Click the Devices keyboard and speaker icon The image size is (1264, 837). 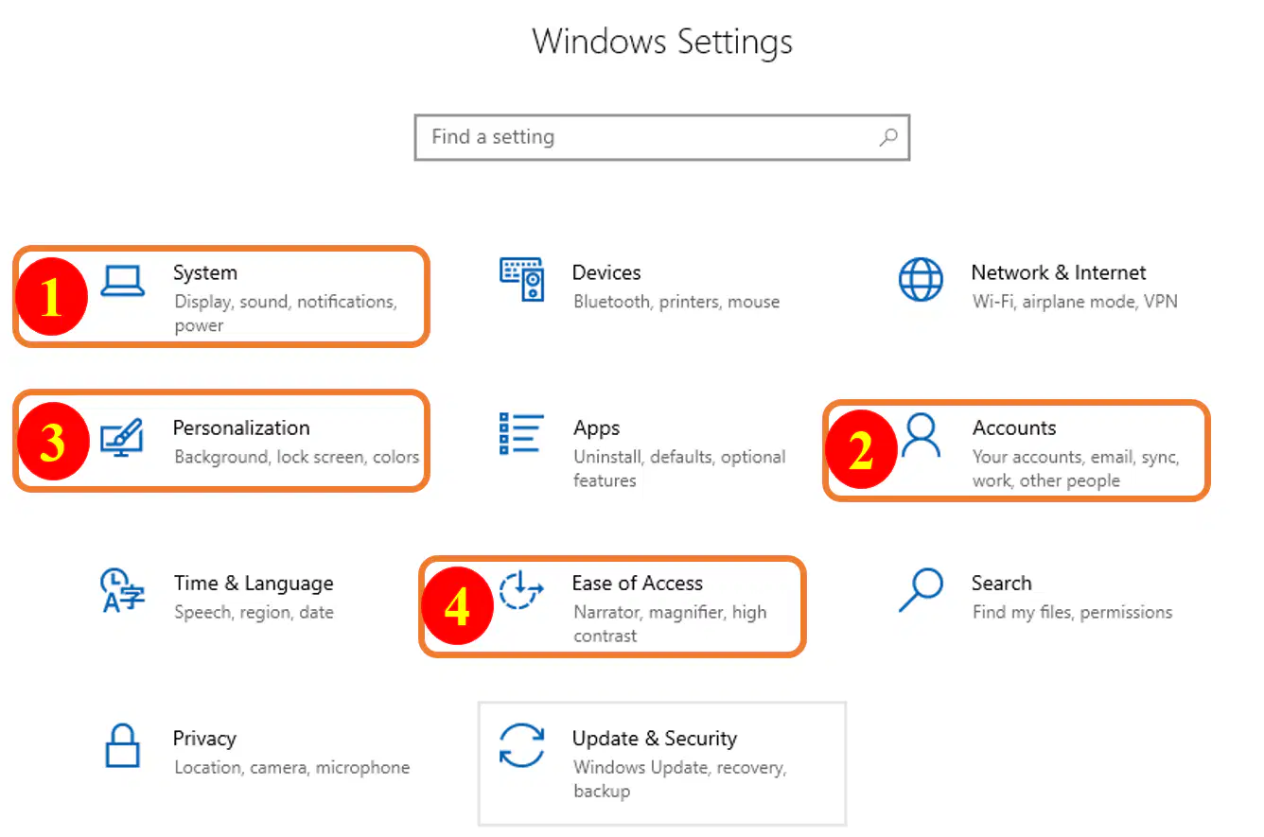click(521, 280)
